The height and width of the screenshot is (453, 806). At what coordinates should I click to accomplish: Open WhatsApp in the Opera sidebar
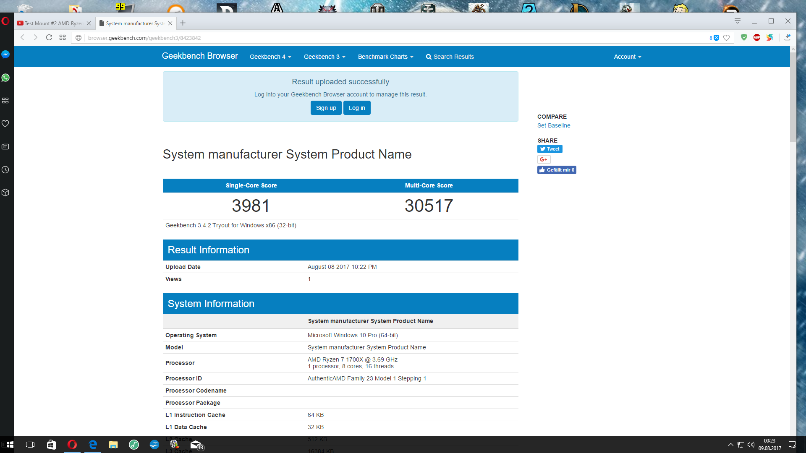click(5, 78)
